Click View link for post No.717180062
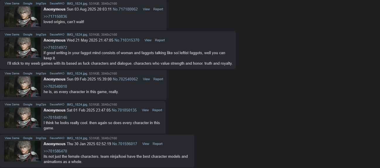Viewport: 380px width, 168px height. [x=146, y=9]
